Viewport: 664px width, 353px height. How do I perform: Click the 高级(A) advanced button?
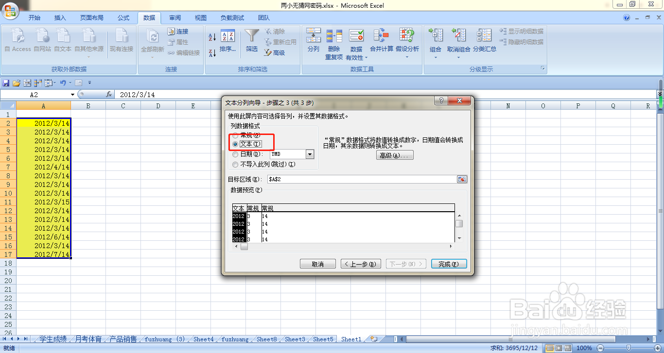coord(395,154)
